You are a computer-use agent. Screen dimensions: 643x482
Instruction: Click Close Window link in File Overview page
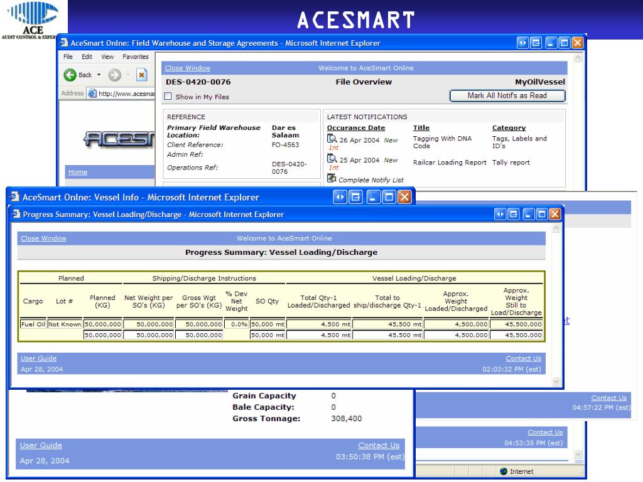[187, 68]
